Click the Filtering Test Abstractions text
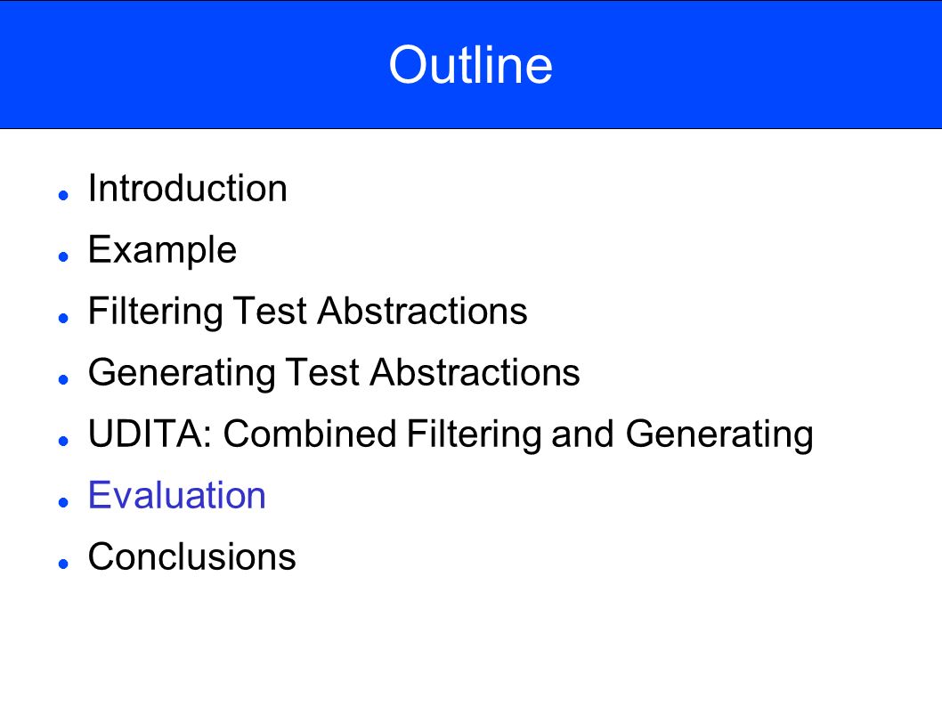Screen dimensions: 942x706 pos(307,312)
